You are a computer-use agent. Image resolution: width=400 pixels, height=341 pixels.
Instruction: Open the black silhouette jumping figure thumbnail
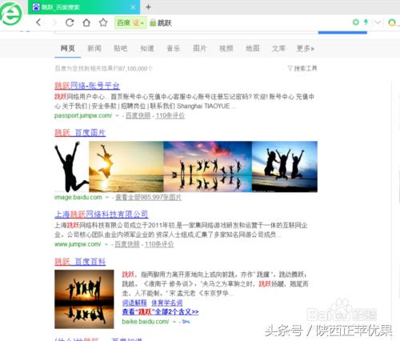[x=71, y=166]
